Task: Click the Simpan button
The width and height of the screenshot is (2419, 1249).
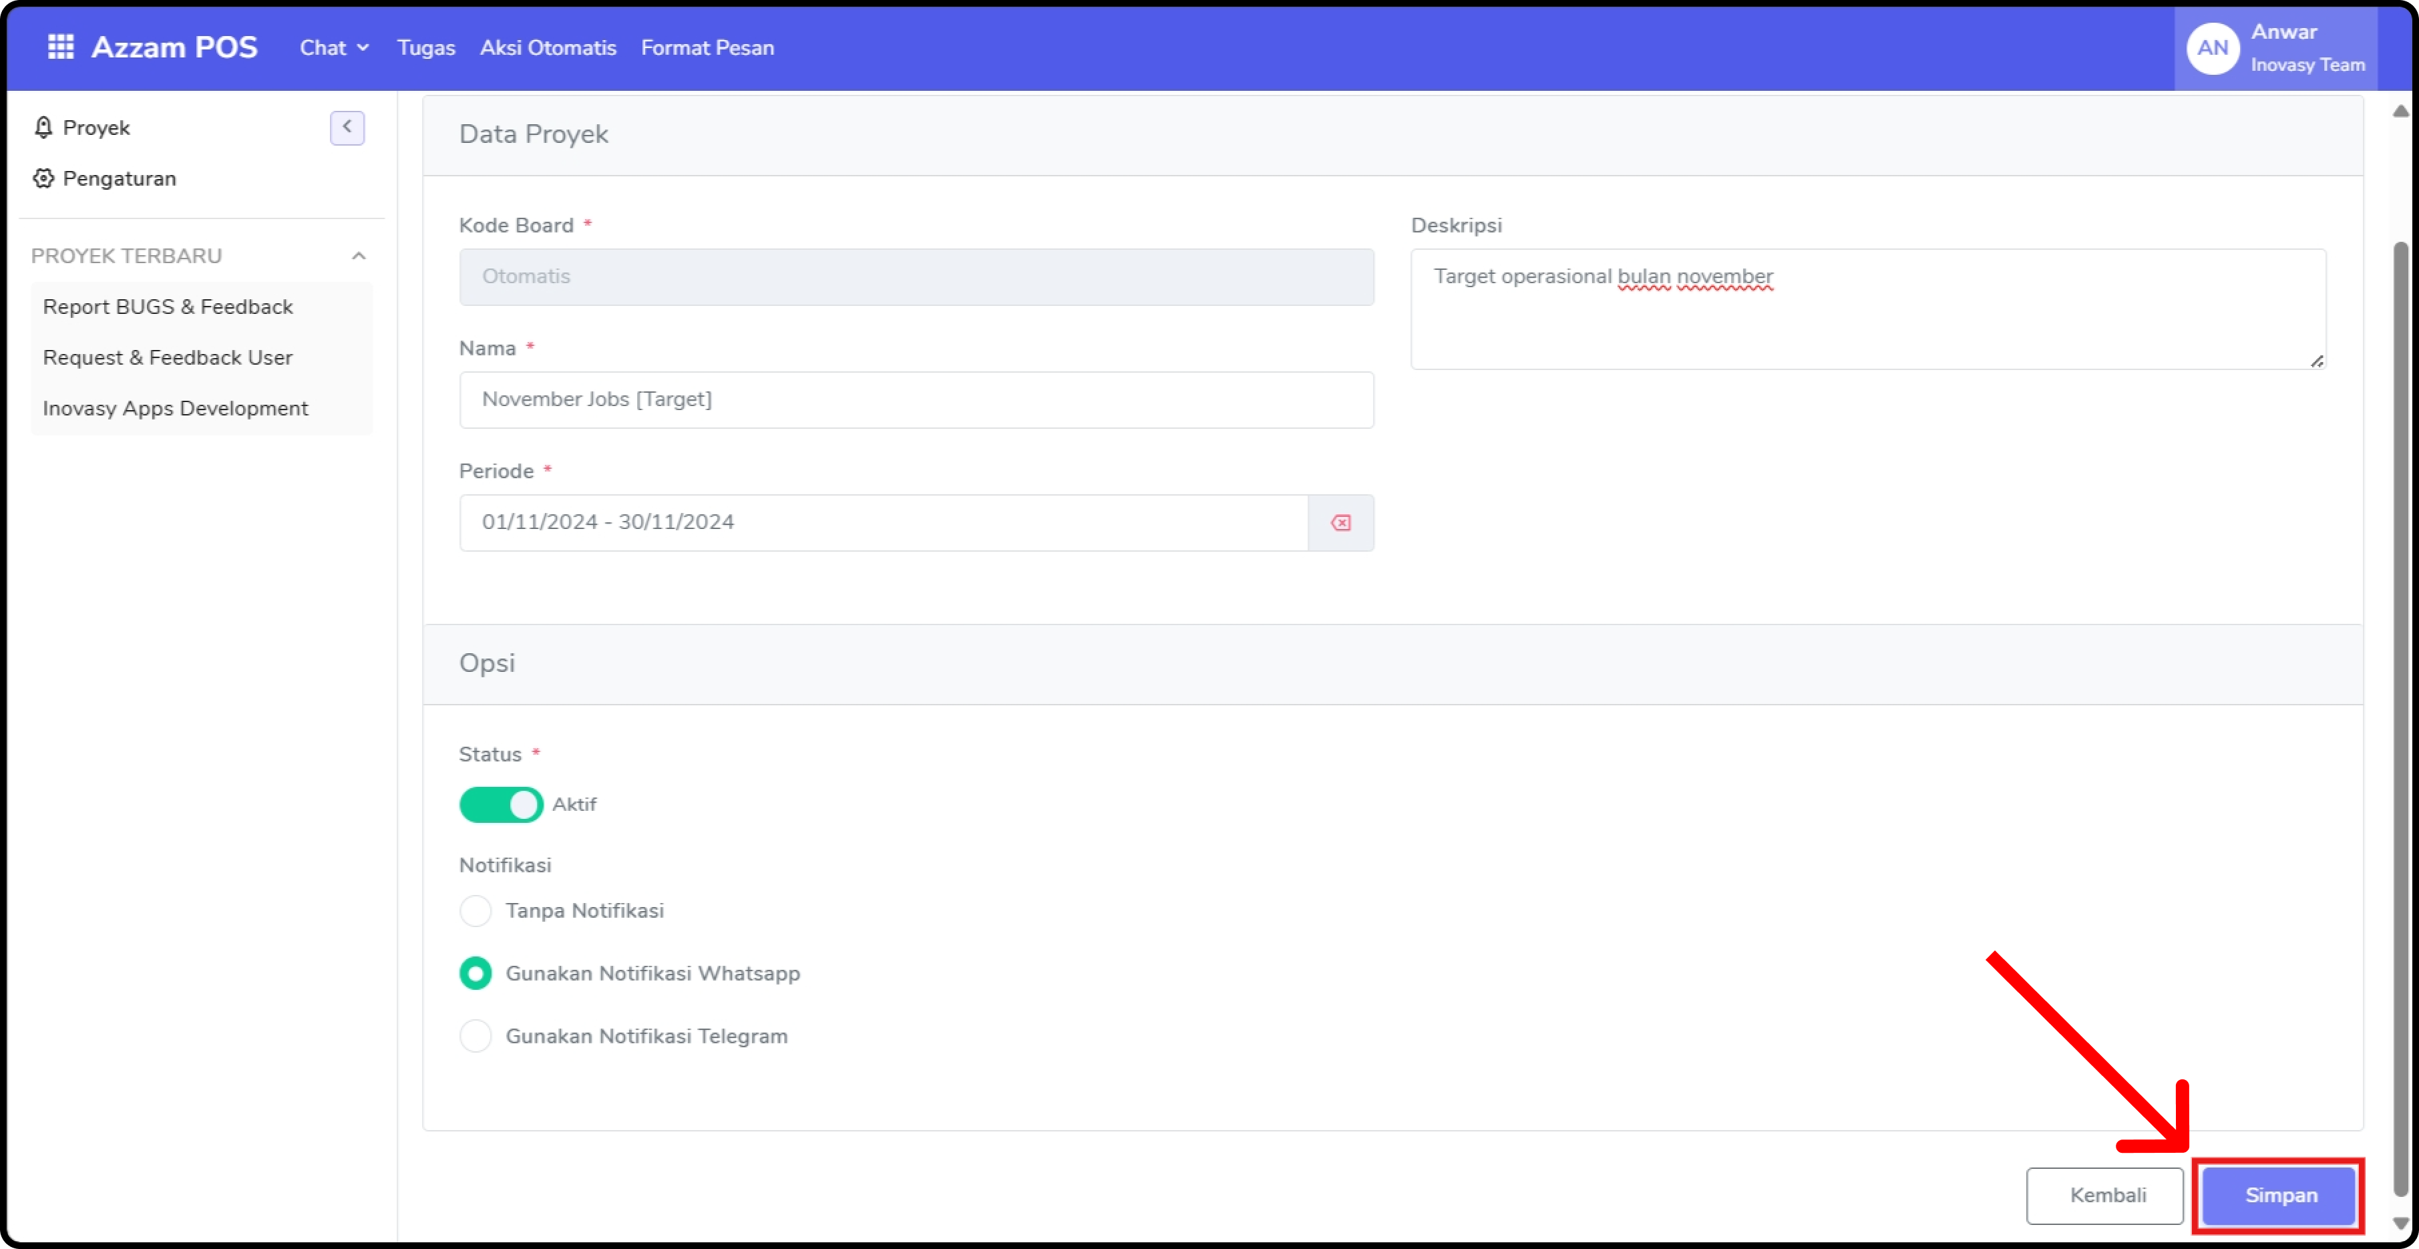Action: [x=2279, y=1196]
